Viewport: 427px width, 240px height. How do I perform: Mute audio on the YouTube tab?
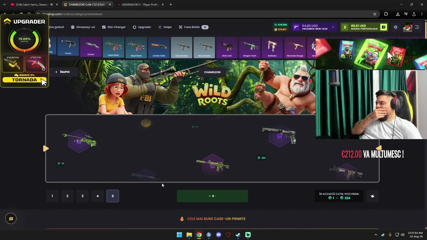pos(51,4)
